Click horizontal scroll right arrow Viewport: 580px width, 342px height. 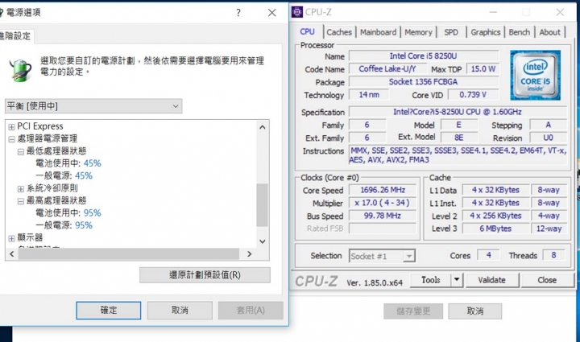[x=249, y=254]
